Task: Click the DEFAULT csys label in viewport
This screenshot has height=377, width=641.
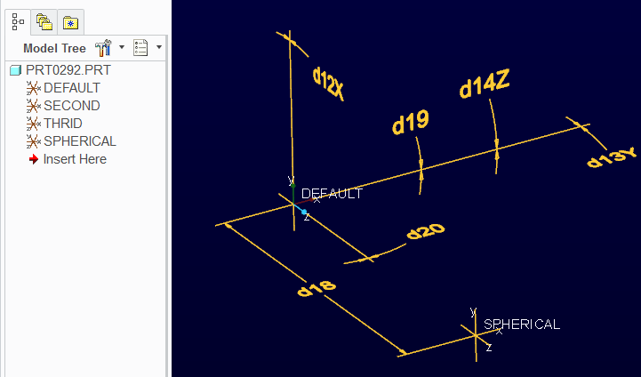Action: (332, 194)
